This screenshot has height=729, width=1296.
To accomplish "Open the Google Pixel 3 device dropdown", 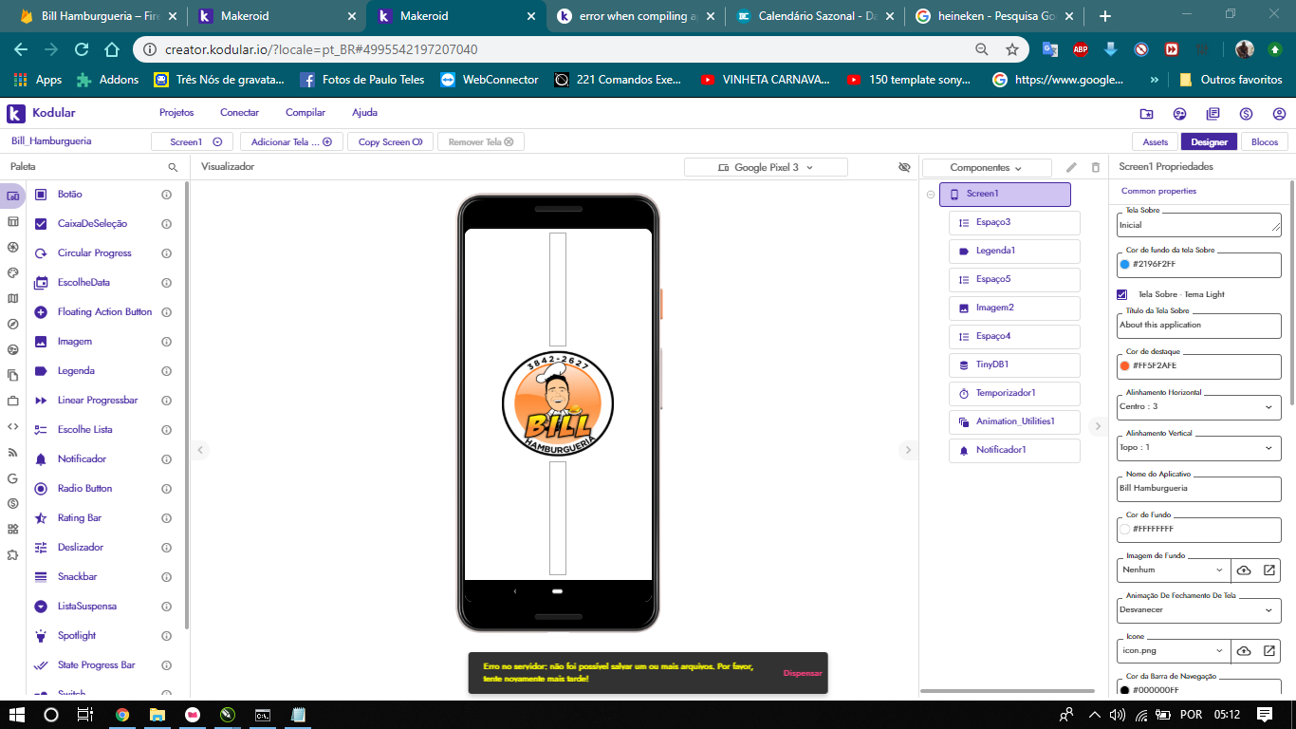I will click(766, 167).
